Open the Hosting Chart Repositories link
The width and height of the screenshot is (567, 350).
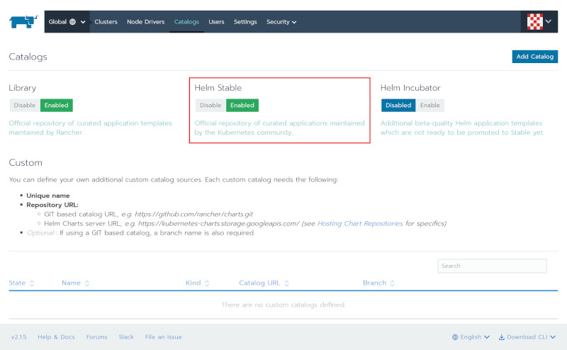coord(360,223)
